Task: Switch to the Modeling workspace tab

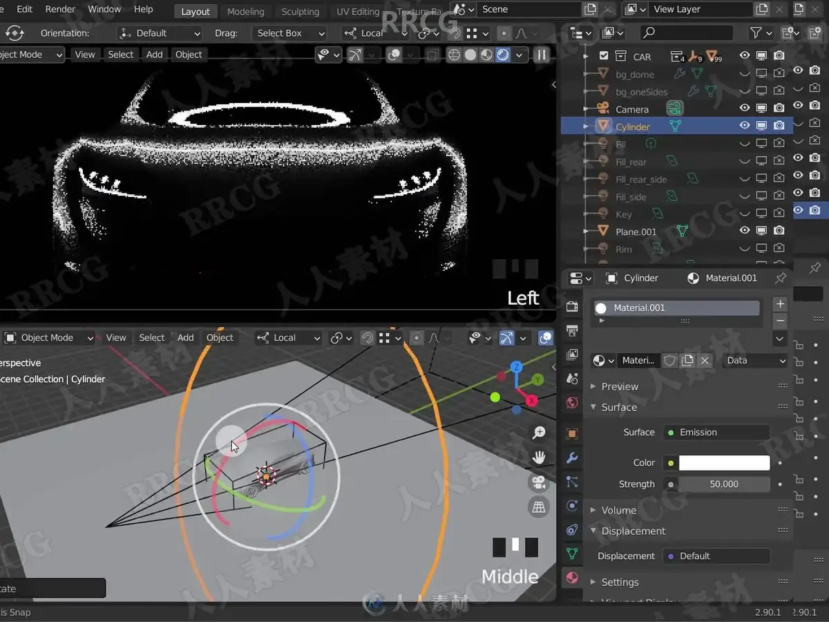Action: click(x=245, y=12)
